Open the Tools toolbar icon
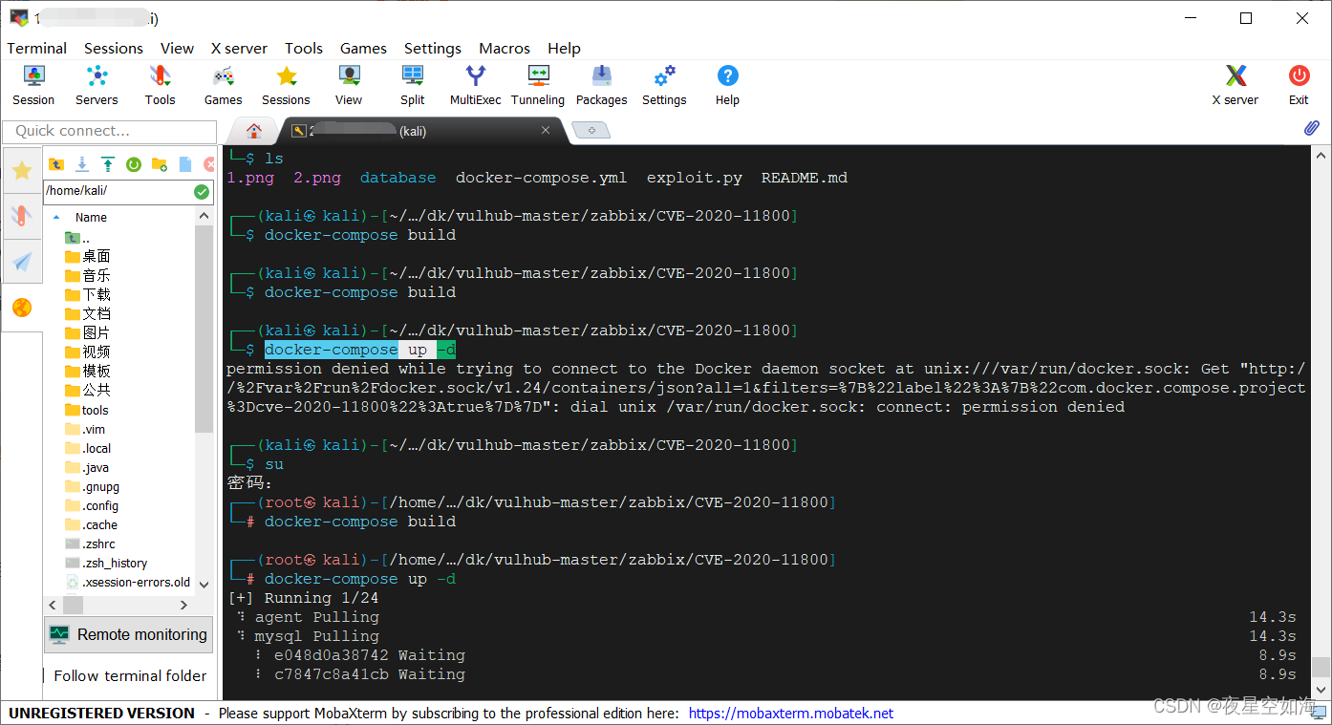The width and height of the screenshot is (1332, 725). [160, 84]
